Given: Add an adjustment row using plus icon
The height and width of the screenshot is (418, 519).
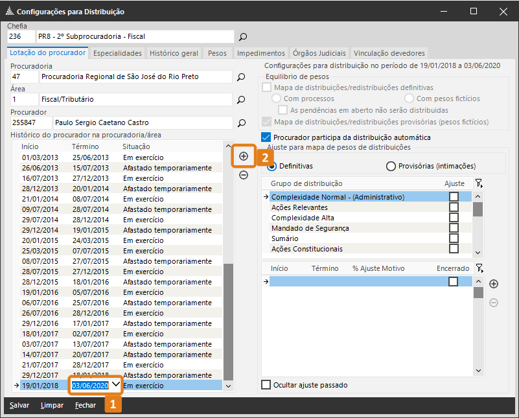Looking at the screenshot, I should 494,284.
